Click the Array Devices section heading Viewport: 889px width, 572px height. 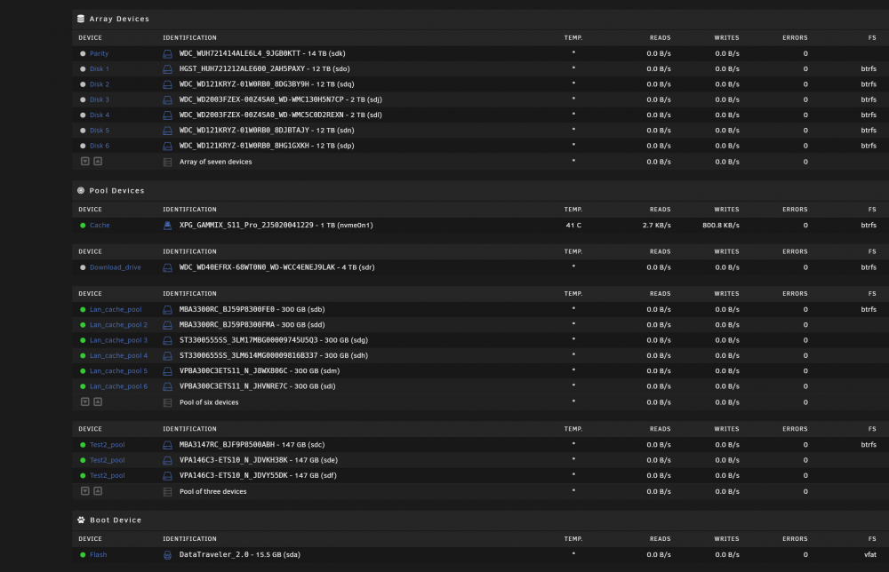pyautogui.click(x=119, y=19)
